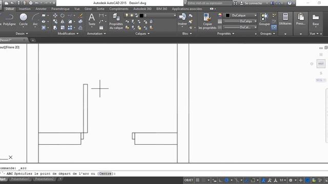Click the Save icon in quick access toolbar
This screenshot has width=328, height=184.
[18, 3]
